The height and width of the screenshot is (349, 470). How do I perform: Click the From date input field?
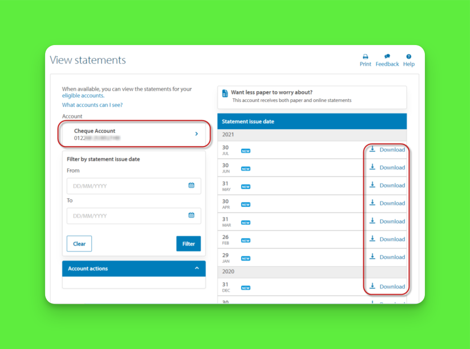[134, 186]
